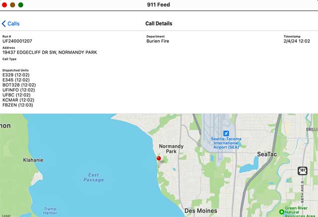
Task: Click the run number UF240001207
Action: 17,41
